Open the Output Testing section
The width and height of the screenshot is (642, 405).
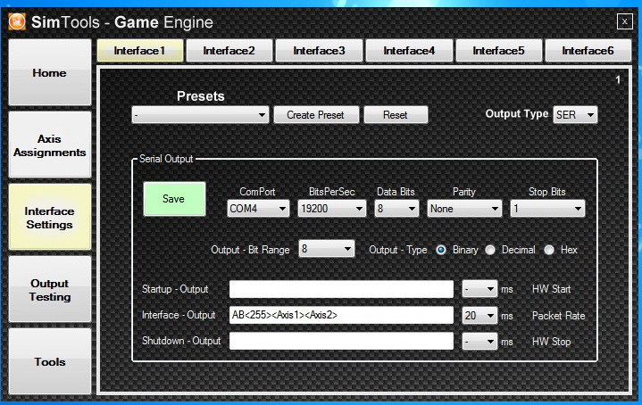point(49,290)
